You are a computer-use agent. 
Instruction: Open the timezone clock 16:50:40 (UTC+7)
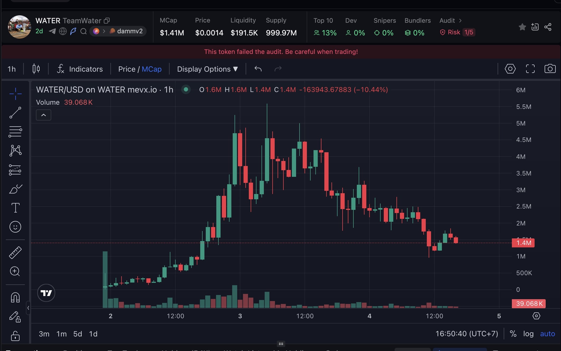[467, 334]
